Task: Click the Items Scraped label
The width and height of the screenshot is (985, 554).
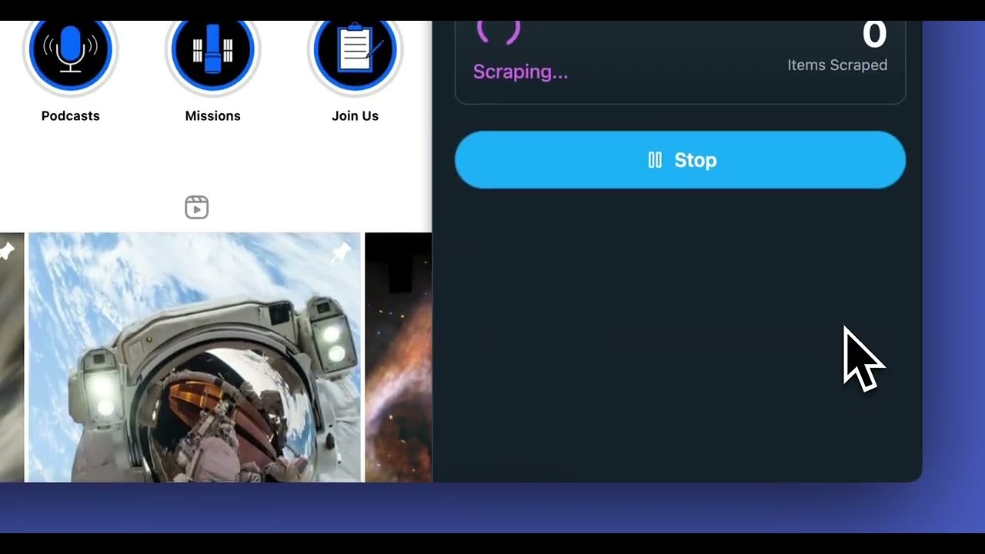Action: 837,65
